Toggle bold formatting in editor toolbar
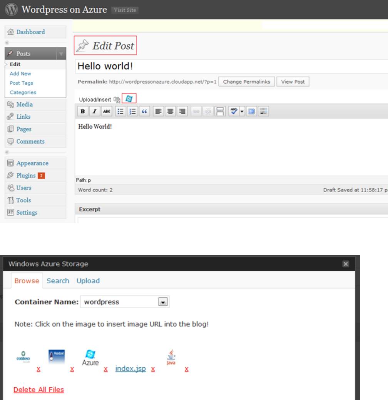388x400 pixels. pos(82,111)
